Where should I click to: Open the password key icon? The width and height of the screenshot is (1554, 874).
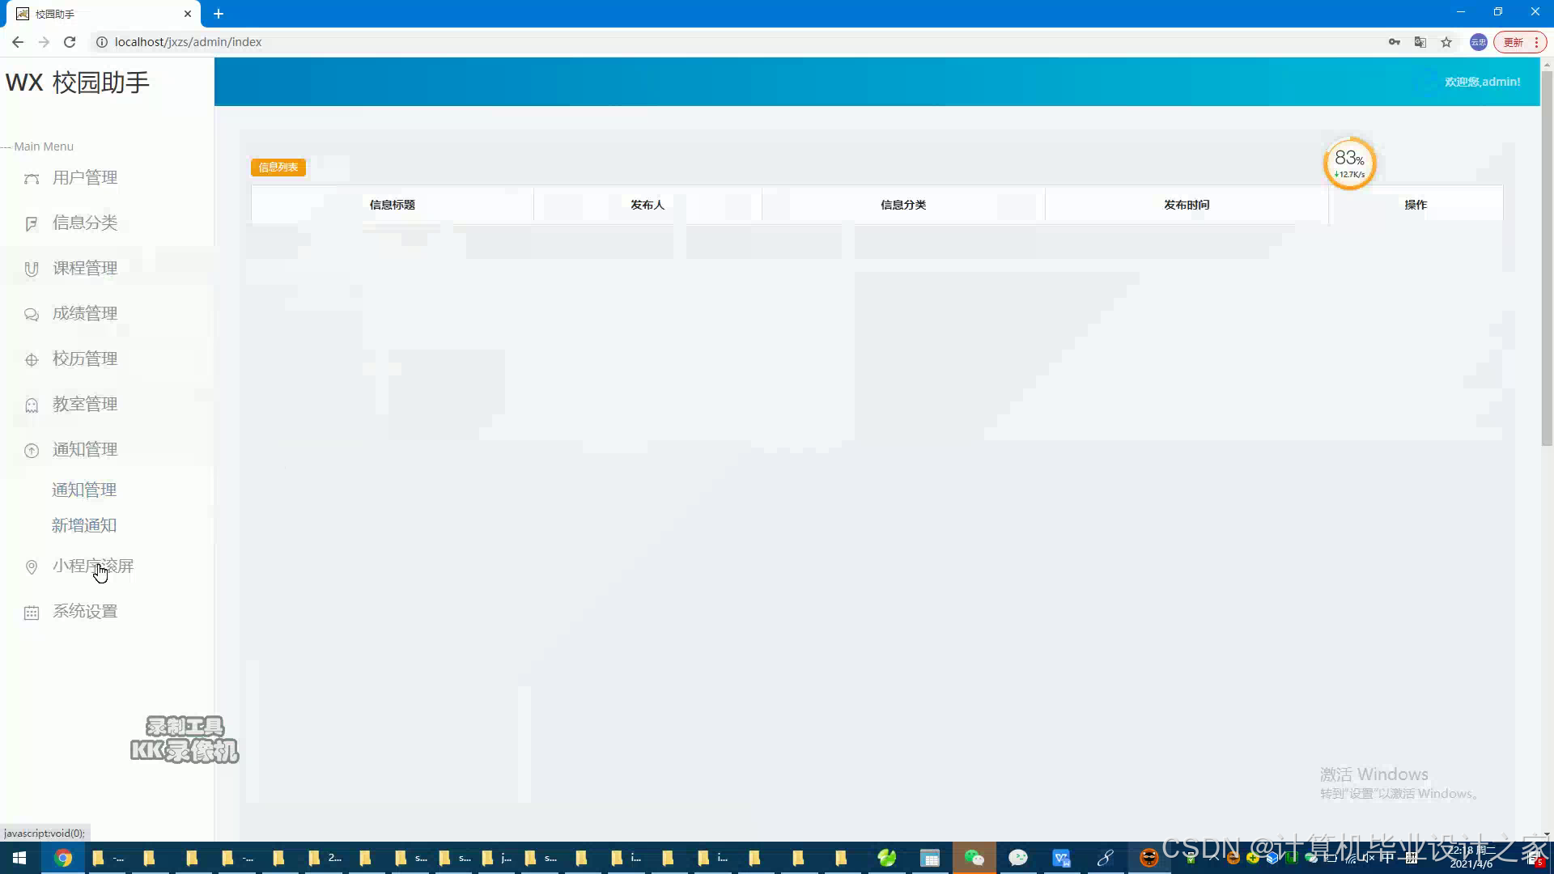click(x=1394, y=42)
